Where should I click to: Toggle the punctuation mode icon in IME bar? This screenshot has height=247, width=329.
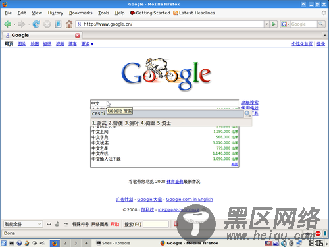click(x=66, y=224)
